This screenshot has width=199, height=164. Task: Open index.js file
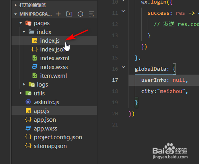coord(55,40)
